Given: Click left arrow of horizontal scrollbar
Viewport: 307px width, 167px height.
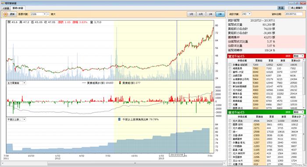Looking at the screenshot, I should pos(3,163).
